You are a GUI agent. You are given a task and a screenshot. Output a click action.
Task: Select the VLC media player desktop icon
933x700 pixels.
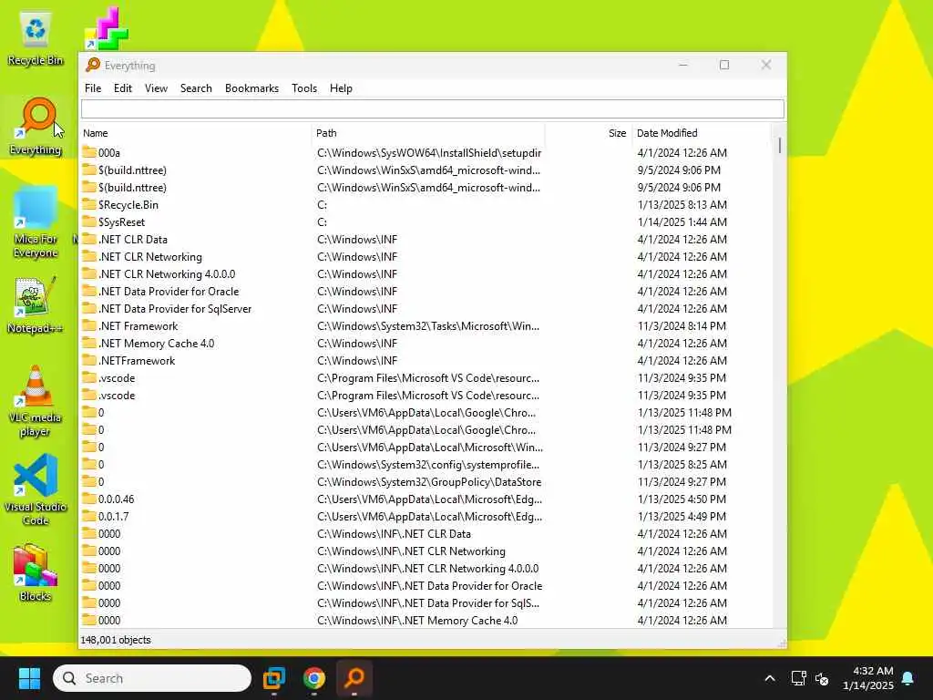coord(36,401)
